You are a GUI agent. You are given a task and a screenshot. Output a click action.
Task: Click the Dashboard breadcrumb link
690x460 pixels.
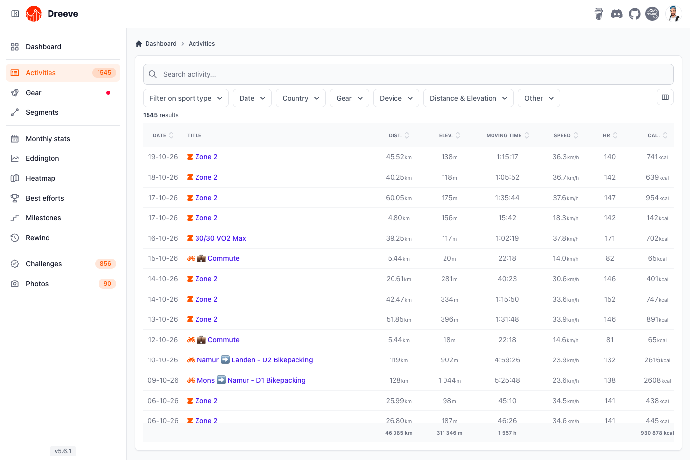161,44
